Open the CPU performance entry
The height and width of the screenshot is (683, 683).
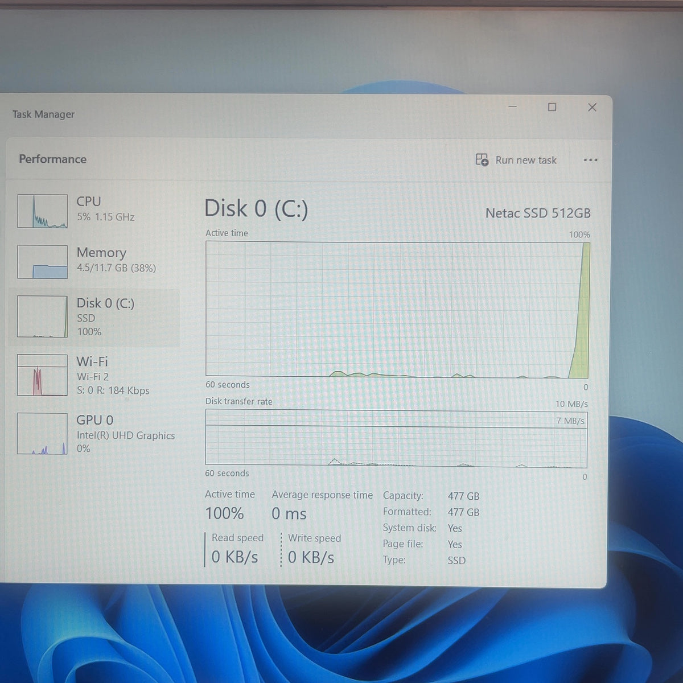click(x=94, y=211)
